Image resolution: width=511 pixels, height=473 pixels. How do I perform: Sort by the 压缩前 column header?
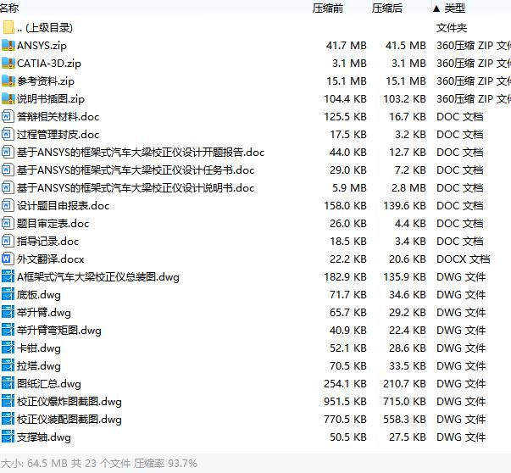327,8
